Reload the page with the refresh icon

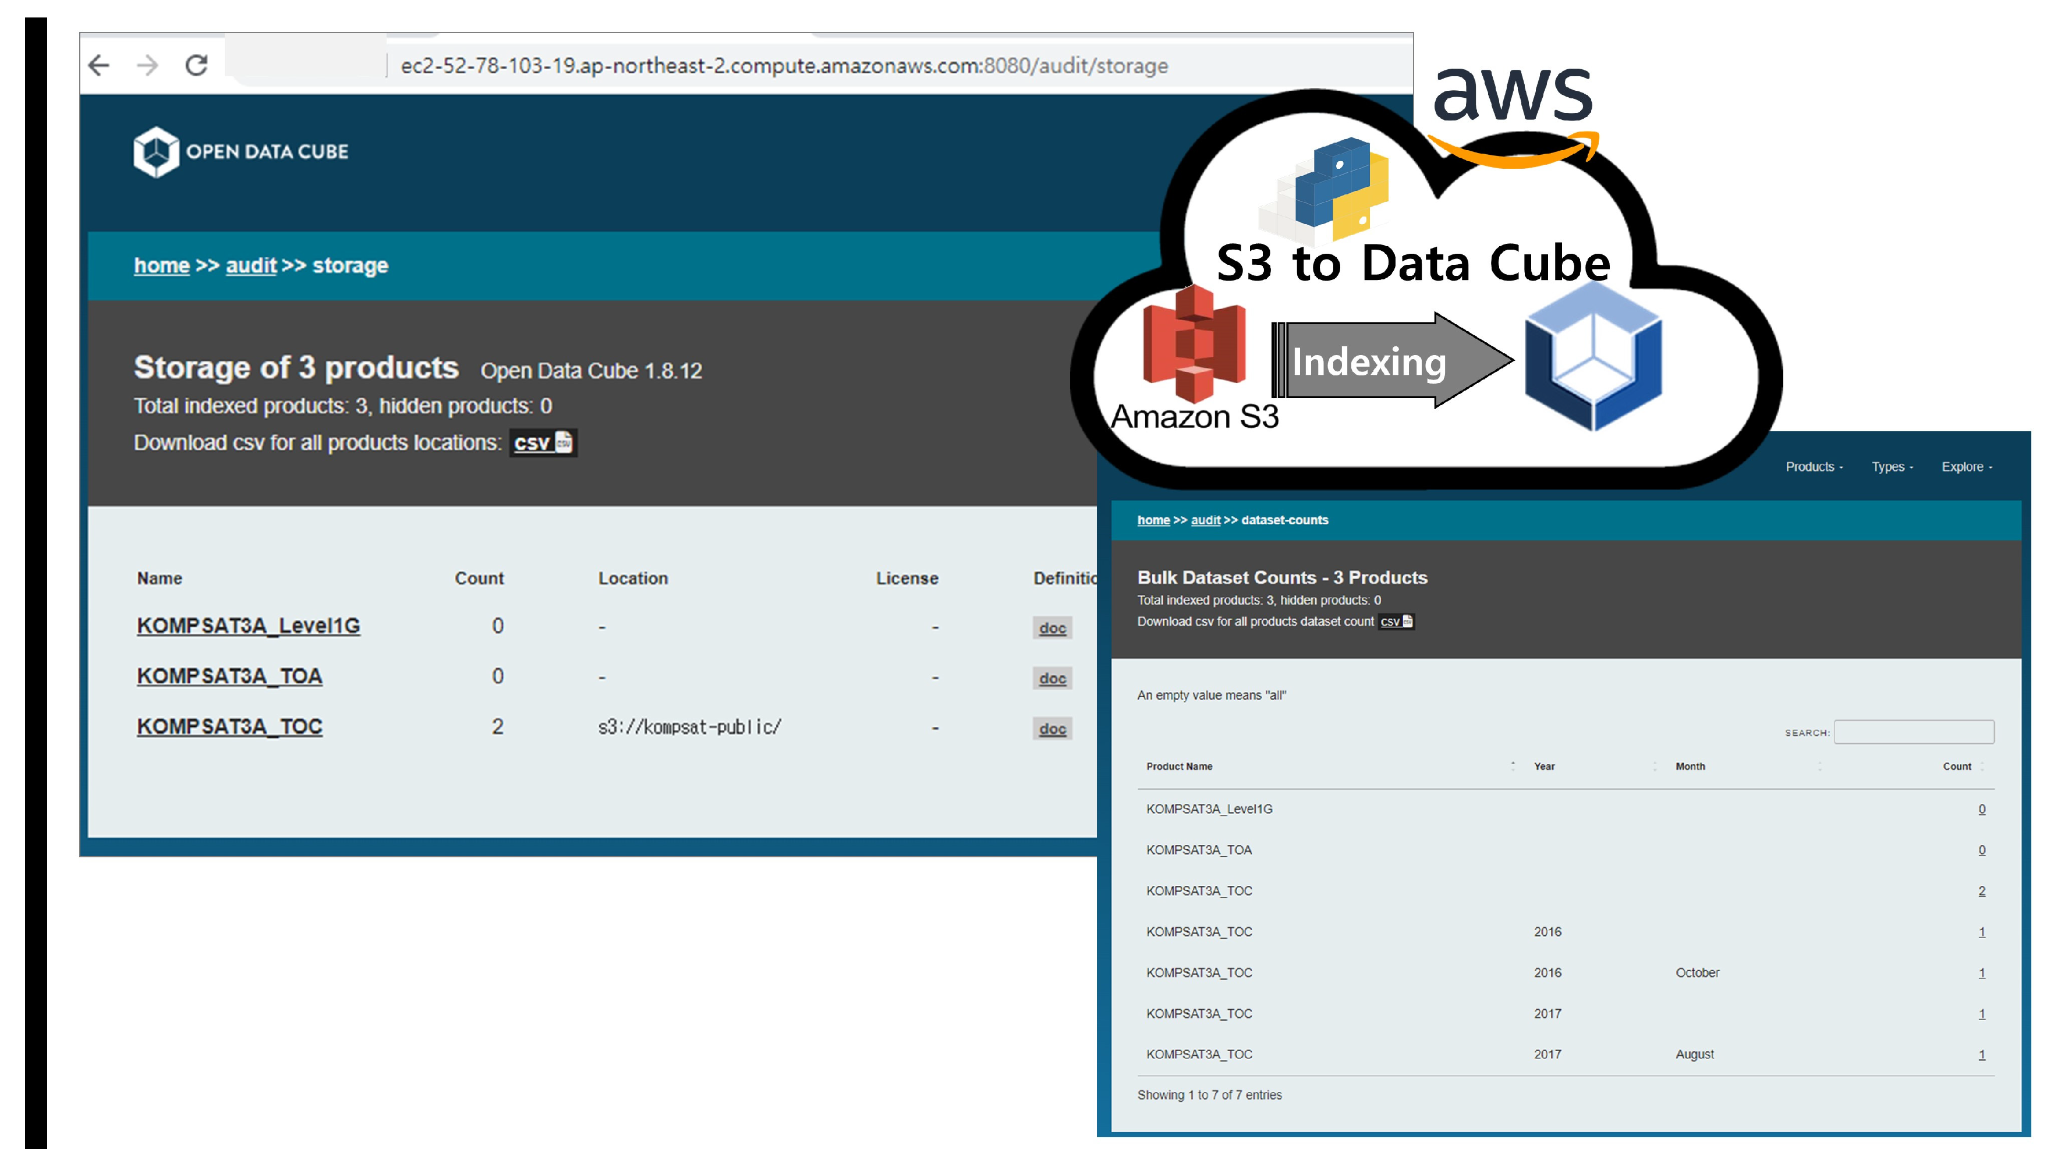197,66
